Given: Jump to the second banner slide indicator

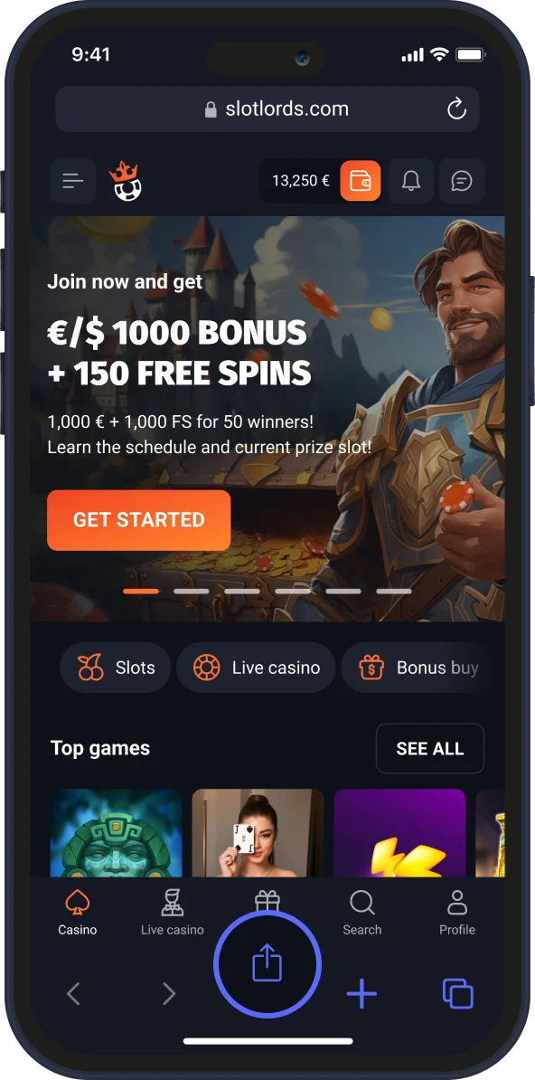Looking at the screenshot, I should click(192, 591).
